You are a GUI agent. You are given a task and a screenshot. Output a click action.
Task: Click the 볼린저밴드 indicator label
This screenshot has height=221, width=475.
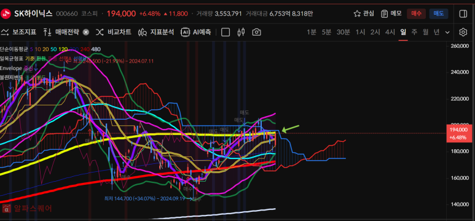click(12, 77)
